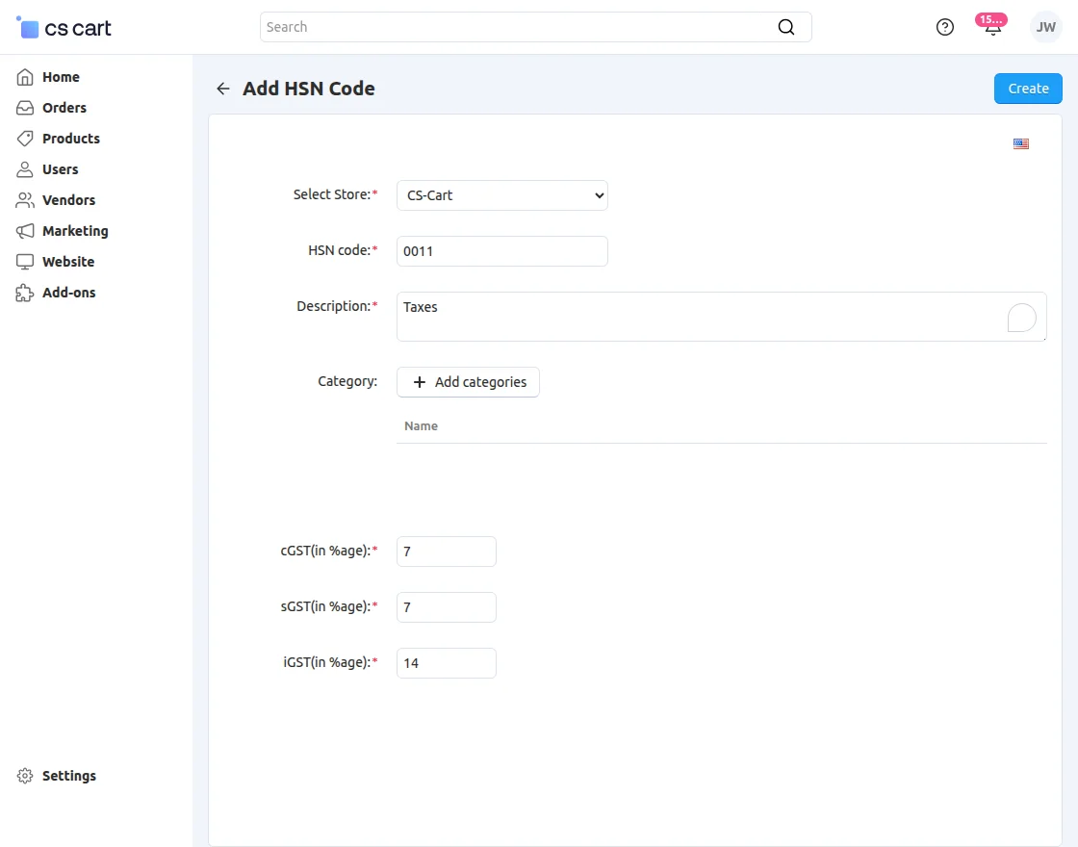Click the CS-Cart logo
Image resolution: width=1078 pixels, height=847 pixels.
click(x=64, y=28)
